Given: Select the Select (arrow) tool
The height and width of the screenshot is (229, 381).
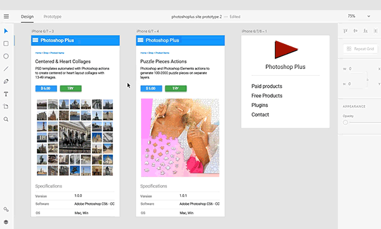Looking at the screenshot, I should 6,31.
